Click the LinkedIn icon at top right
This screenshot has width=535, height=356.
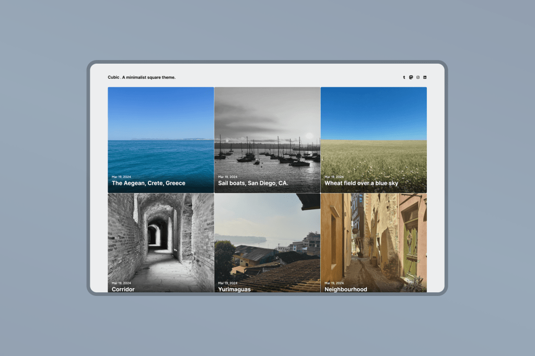(425, 77)
